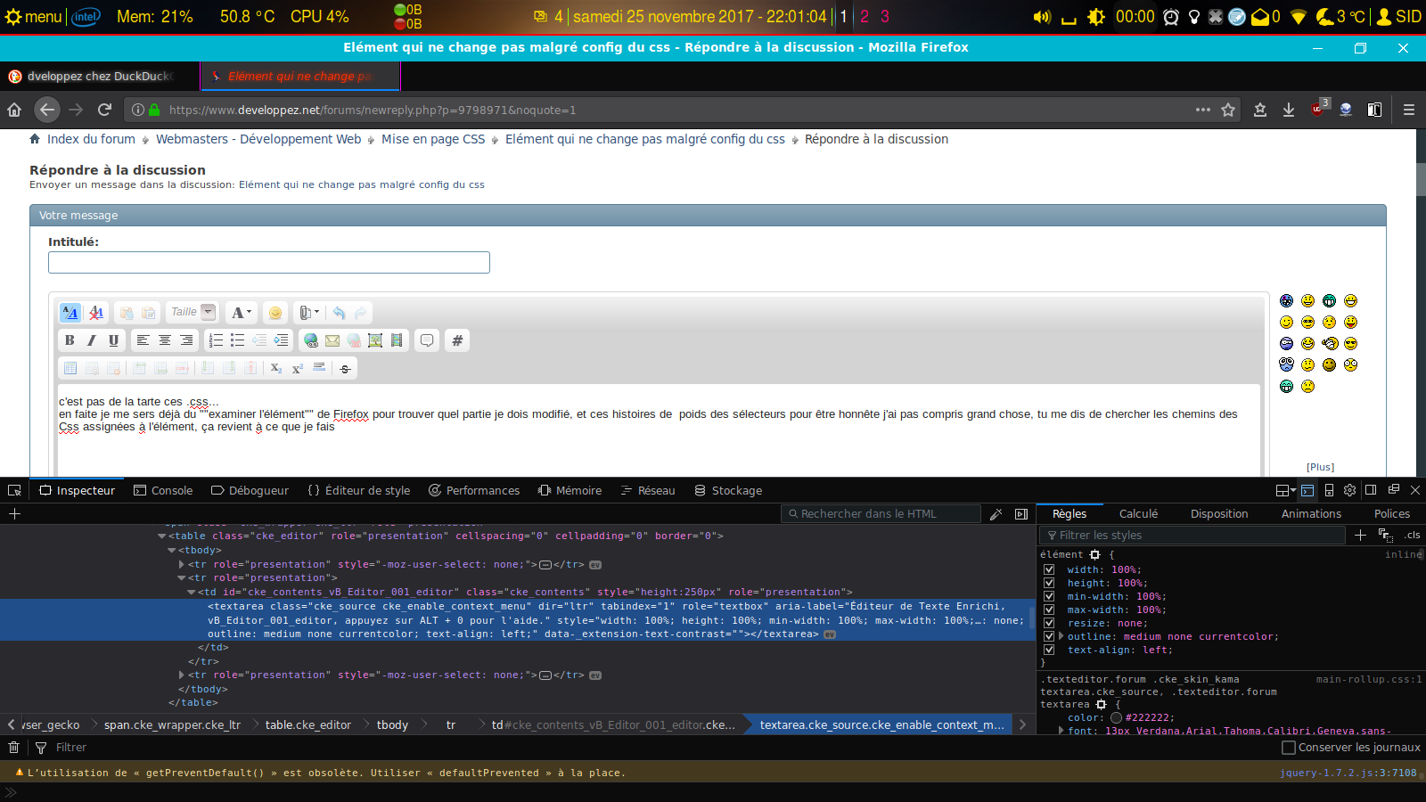
Task: Click the undo arrow in the editor toolbar
Action: click(x=339, y=313)
